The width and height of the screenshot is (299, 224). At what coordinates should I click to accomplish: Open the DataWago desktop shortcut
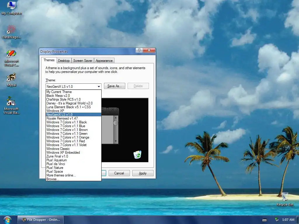tap(11, 32)
